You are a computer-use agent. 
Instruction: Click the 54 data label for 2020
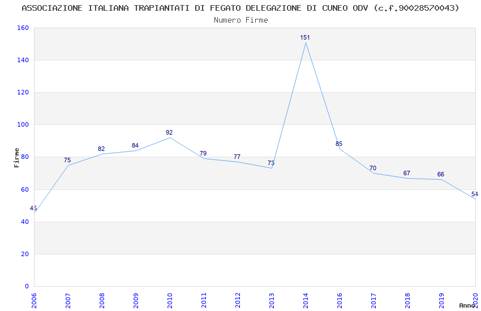point(475,194)
